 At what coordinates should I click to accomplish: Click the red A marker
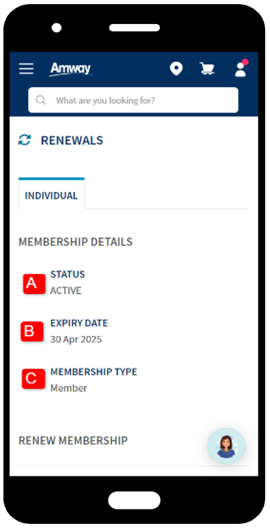point(34,284)
